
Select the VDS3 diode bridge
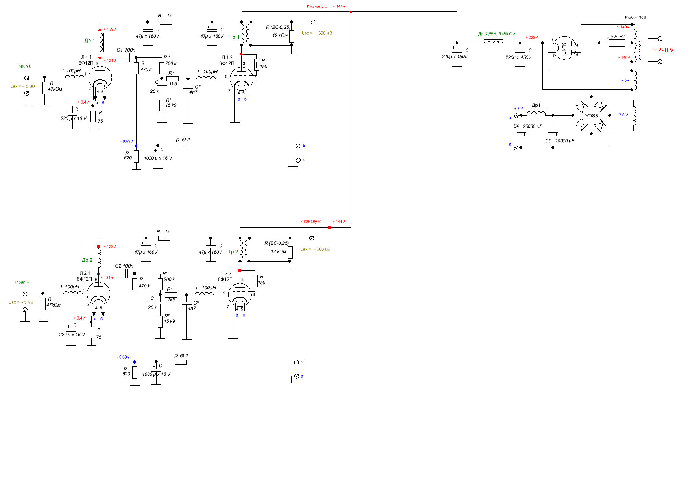(591, 115)
